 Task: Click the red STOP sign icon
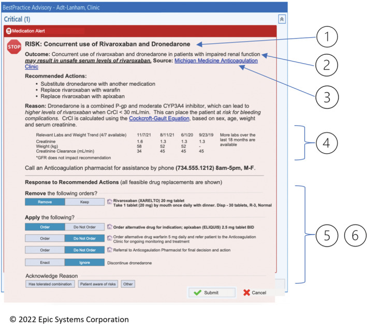coord(14,47)
